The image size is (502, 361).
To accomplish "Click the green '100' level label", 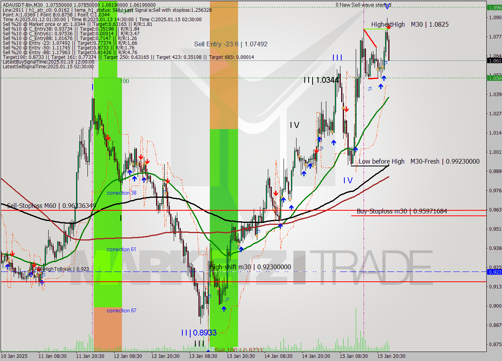I will coord(124,81).
